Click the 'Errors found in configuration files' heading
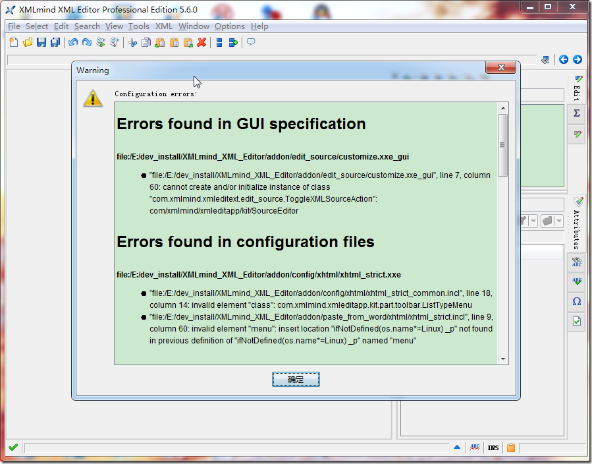 point(246,241)
